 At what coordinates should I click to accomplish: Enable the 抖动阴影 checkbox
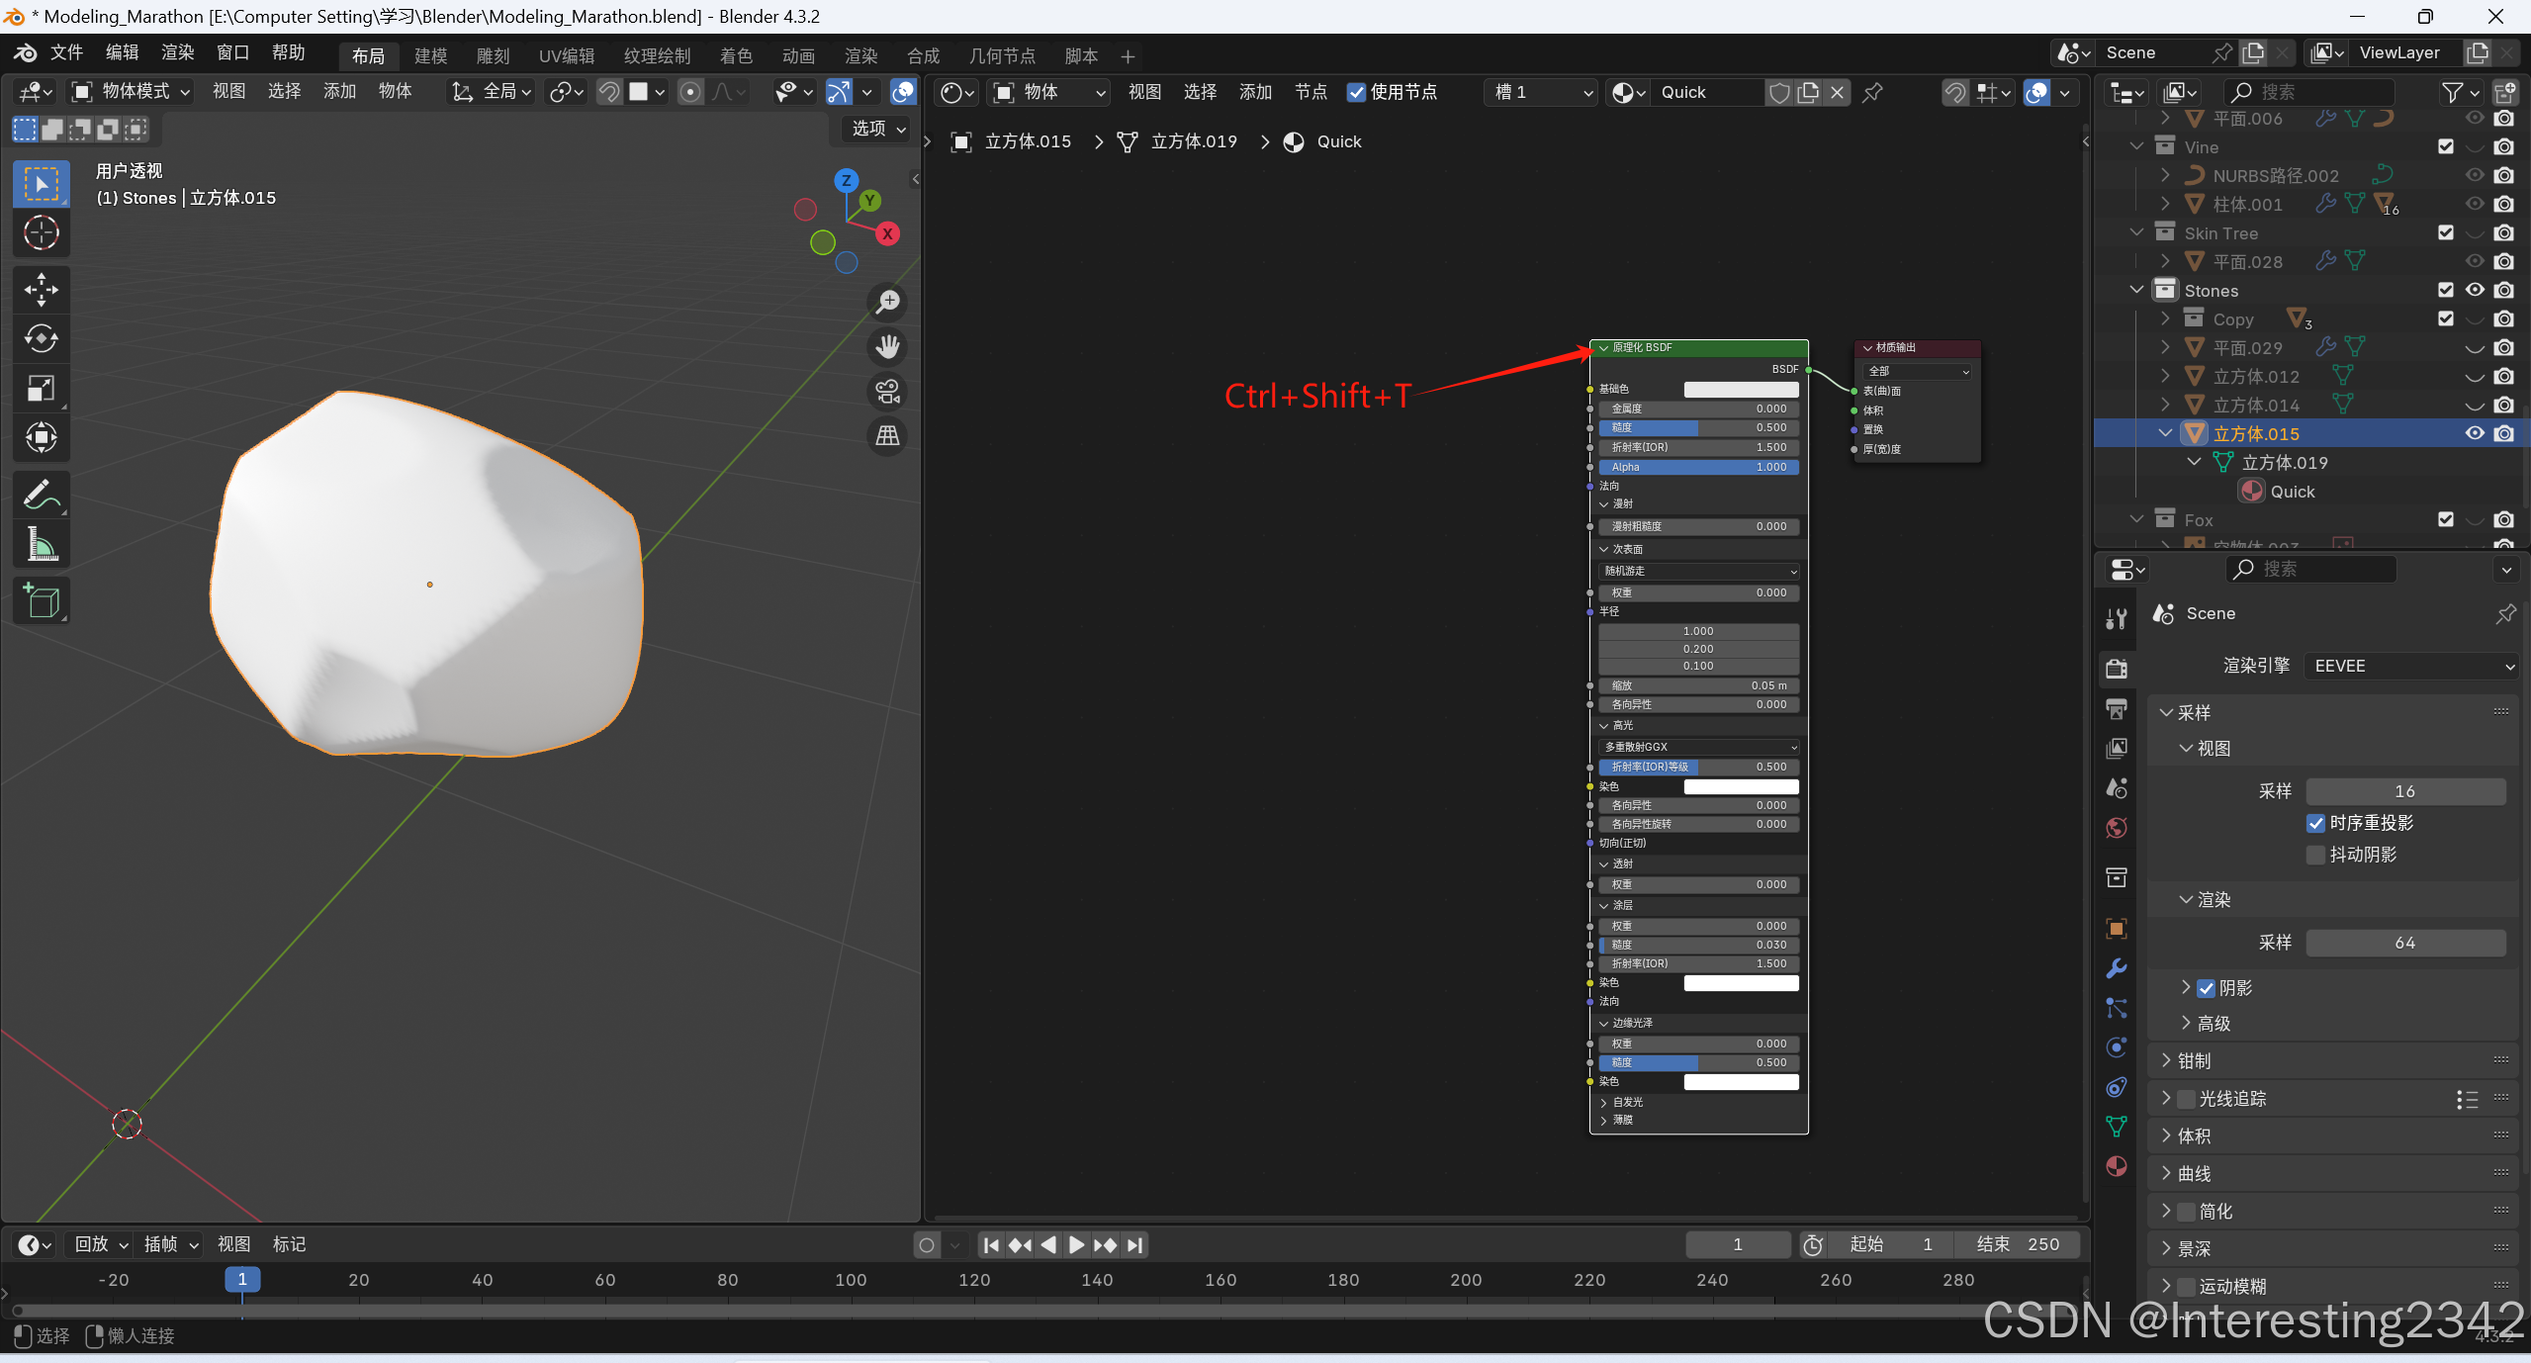pyautogui.click(x=2315, y=855)
